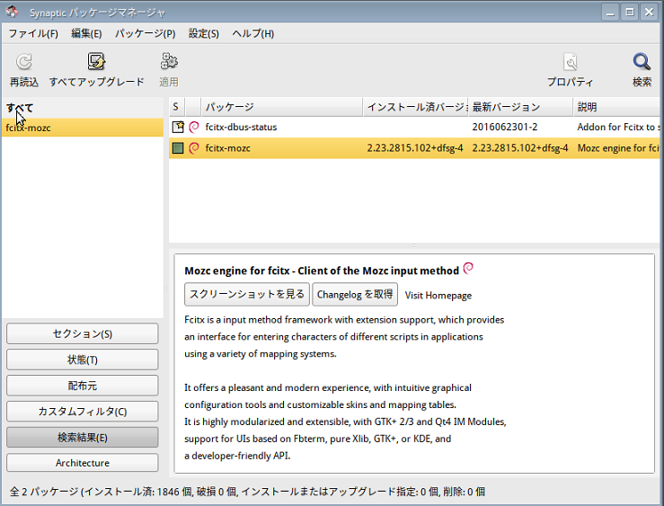Sort by the インストール済バージョン column header
This screenshot has height=506, width=664.
click(415, 107)
